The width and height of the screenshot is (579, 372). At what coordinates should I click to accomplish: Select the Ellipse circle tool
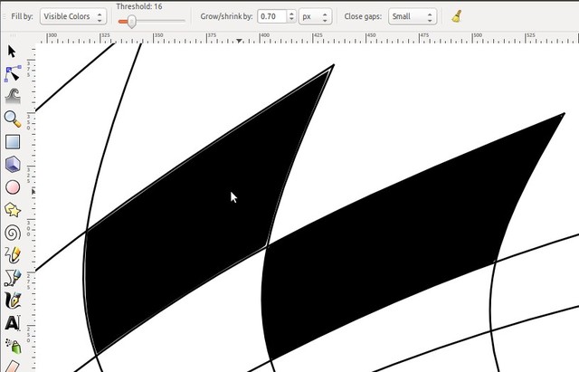click(x=13, y=187)
